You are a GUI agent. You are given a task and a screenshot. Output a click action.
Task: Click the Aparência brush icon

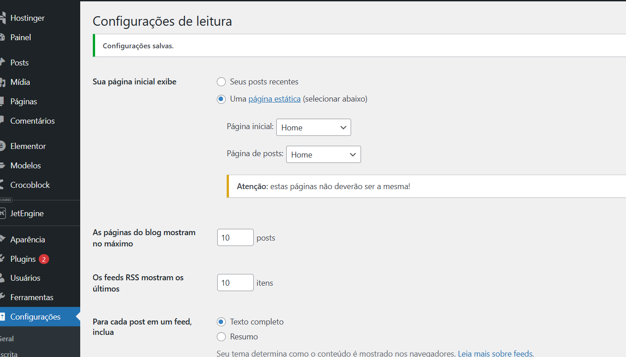coord(2,240)
